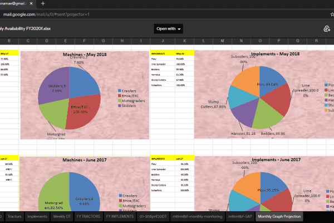
Task: Click the blue Crawlers legend swatch, May 2018
Action: (x=120, y=91)
